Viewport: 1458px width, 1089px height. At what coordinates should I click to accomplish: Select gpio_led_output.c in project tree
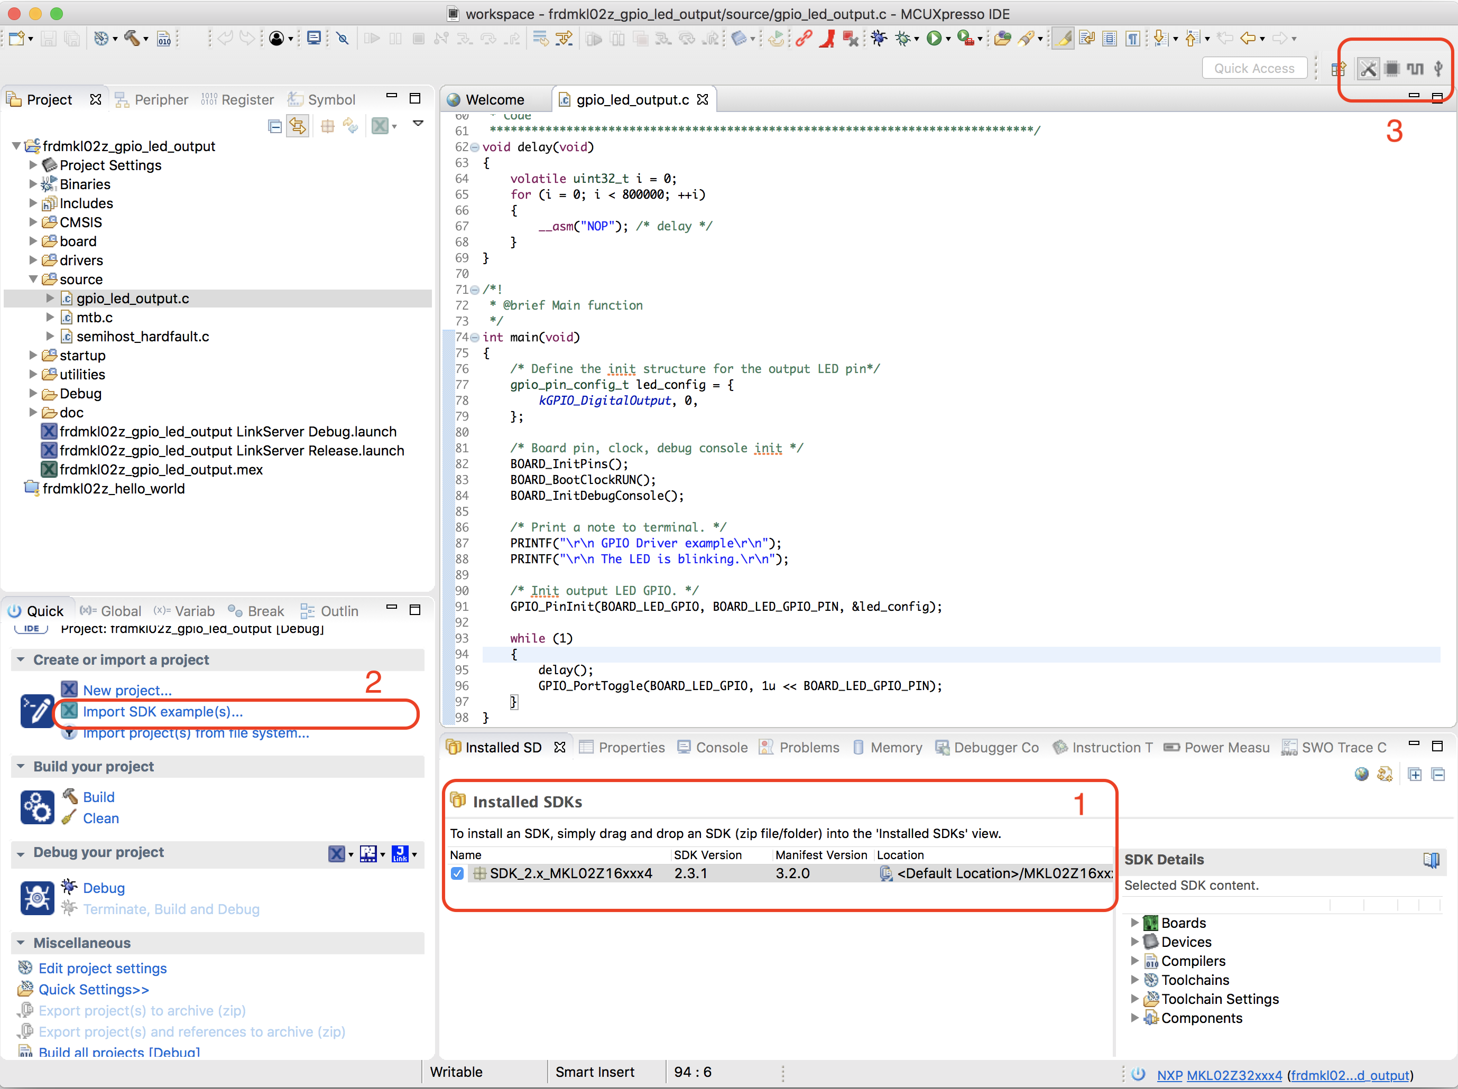coord(133,299)
